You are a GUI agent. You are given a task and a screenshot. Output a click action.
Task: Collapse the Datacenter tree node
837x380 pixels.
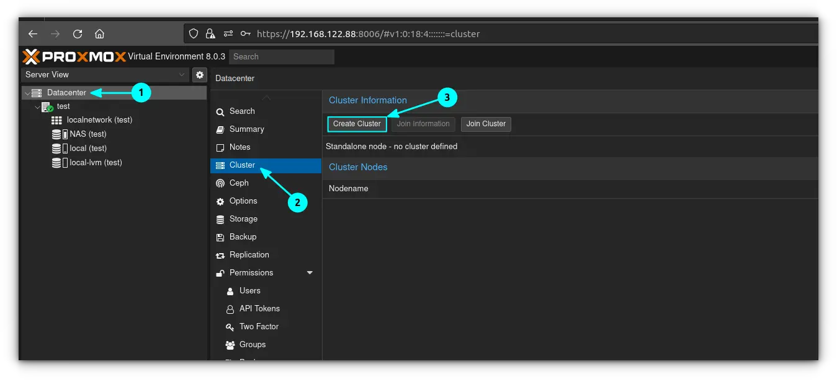tap(27, 92)
